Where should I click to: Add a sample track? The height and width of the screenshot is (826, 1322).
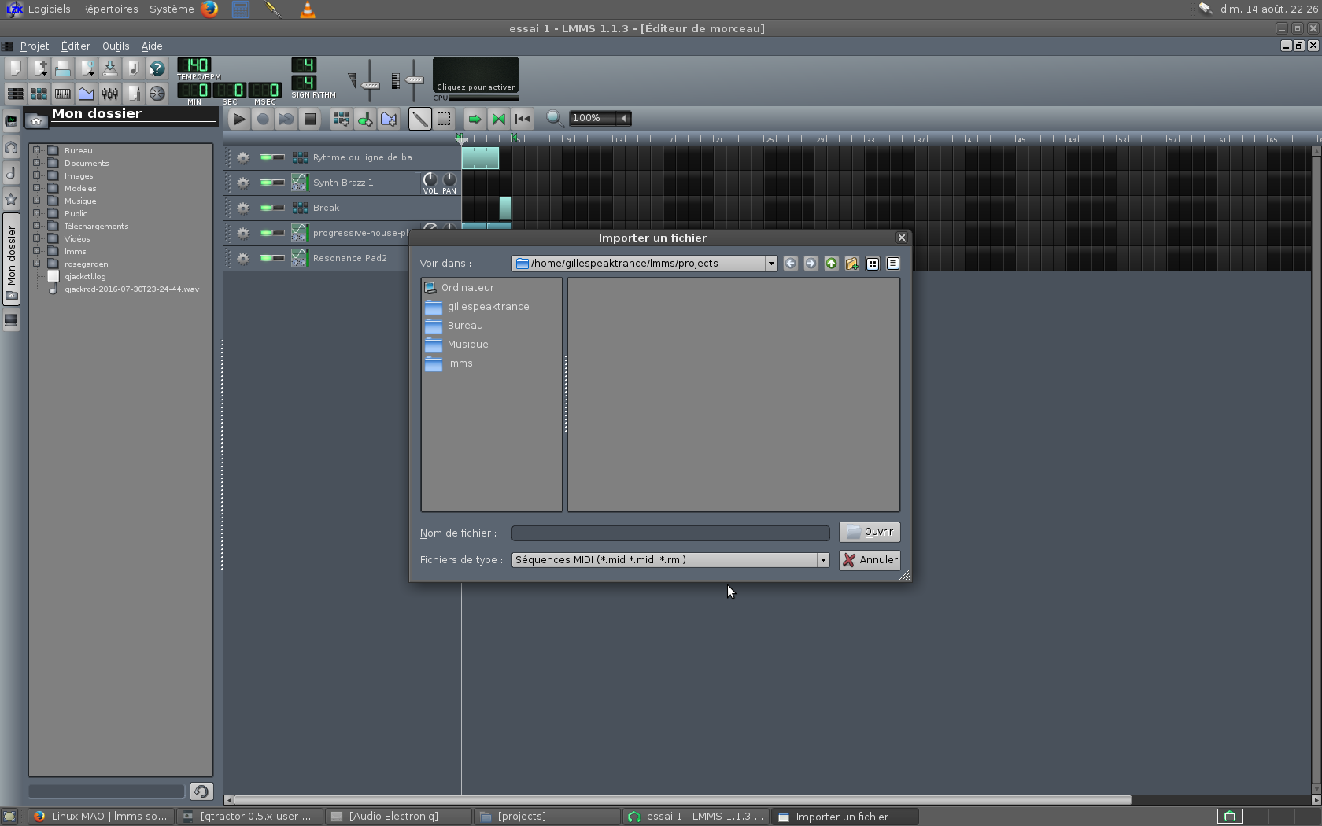pyautogui.click(x=365, y=119)
